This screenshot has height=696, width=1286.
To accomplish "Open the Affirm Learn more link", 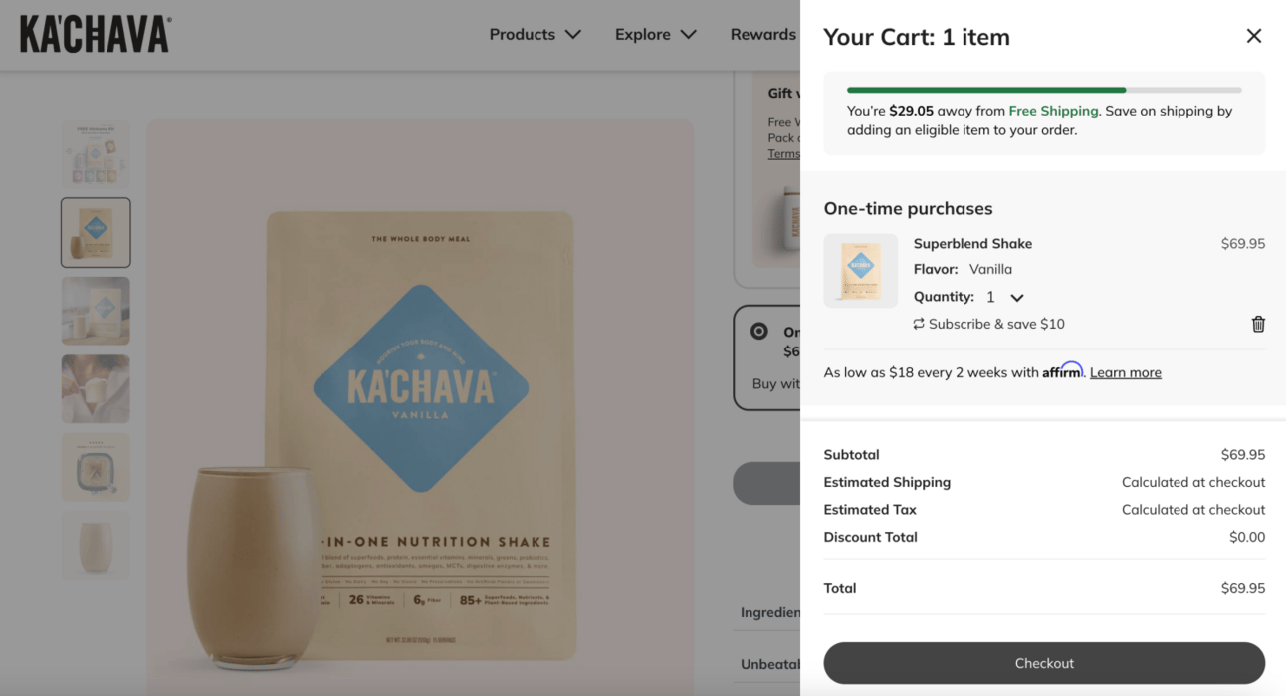I will click(x=1125, y=372).
